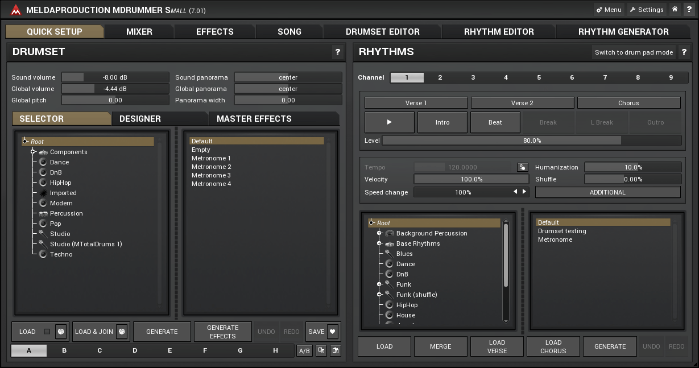Click the Components drum icon in drumset tree
Viewport: 699px width, 368px height.
(x=43, y=152)
